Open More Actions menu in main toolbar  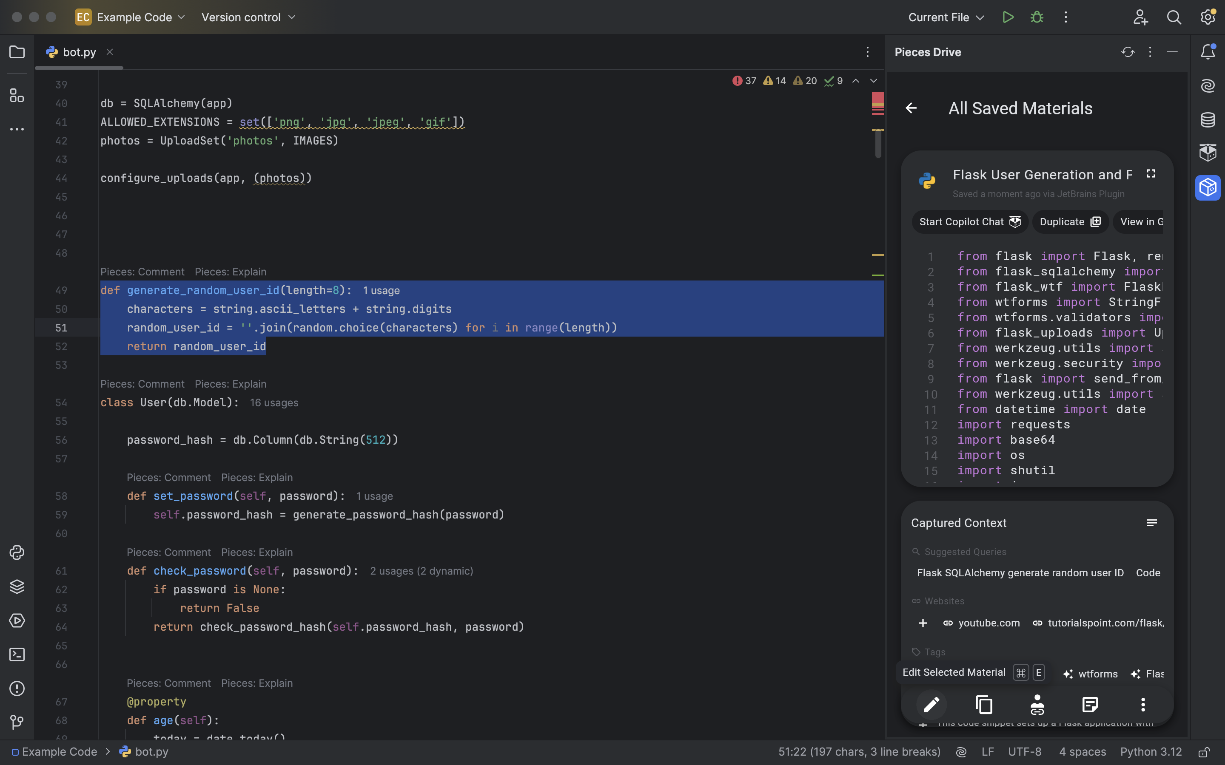(x=1065, y=17)
